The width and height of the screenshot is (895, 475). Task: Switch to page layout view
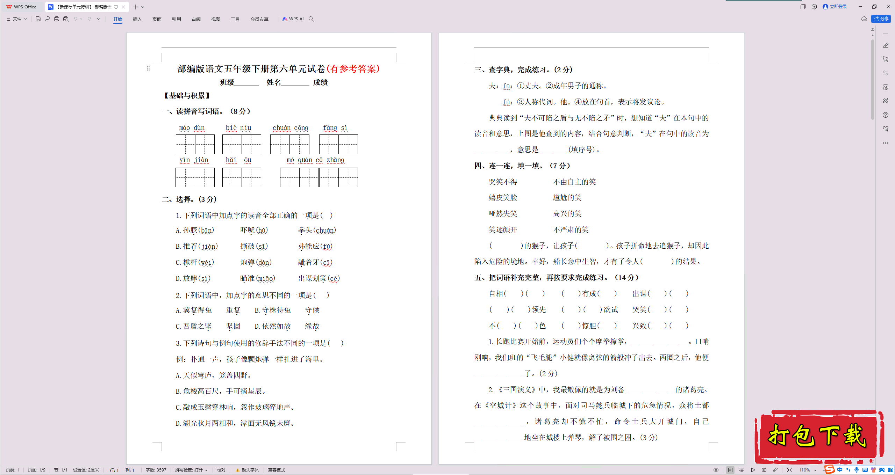point(730,470)
